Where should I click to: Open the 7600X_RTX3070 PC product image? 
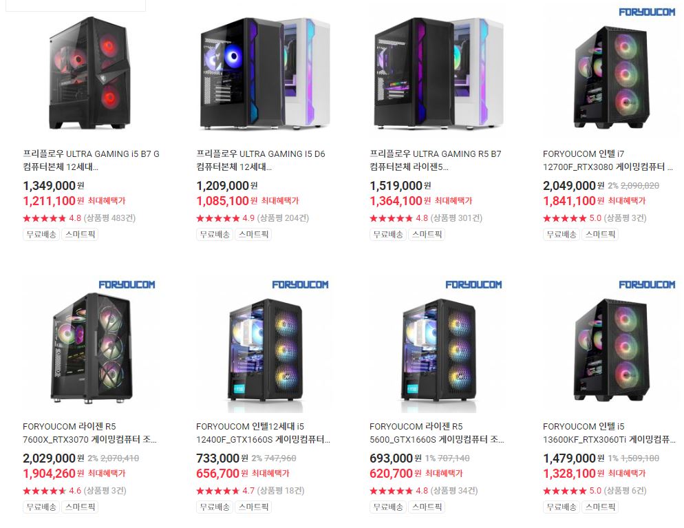(90, 345)
